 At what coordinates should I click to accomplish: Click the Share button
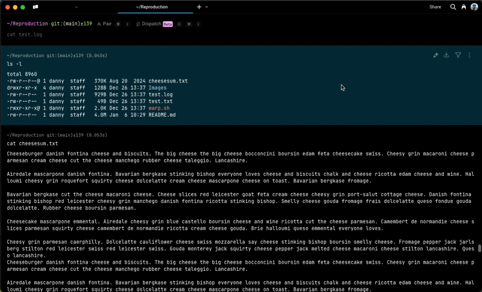435,7
